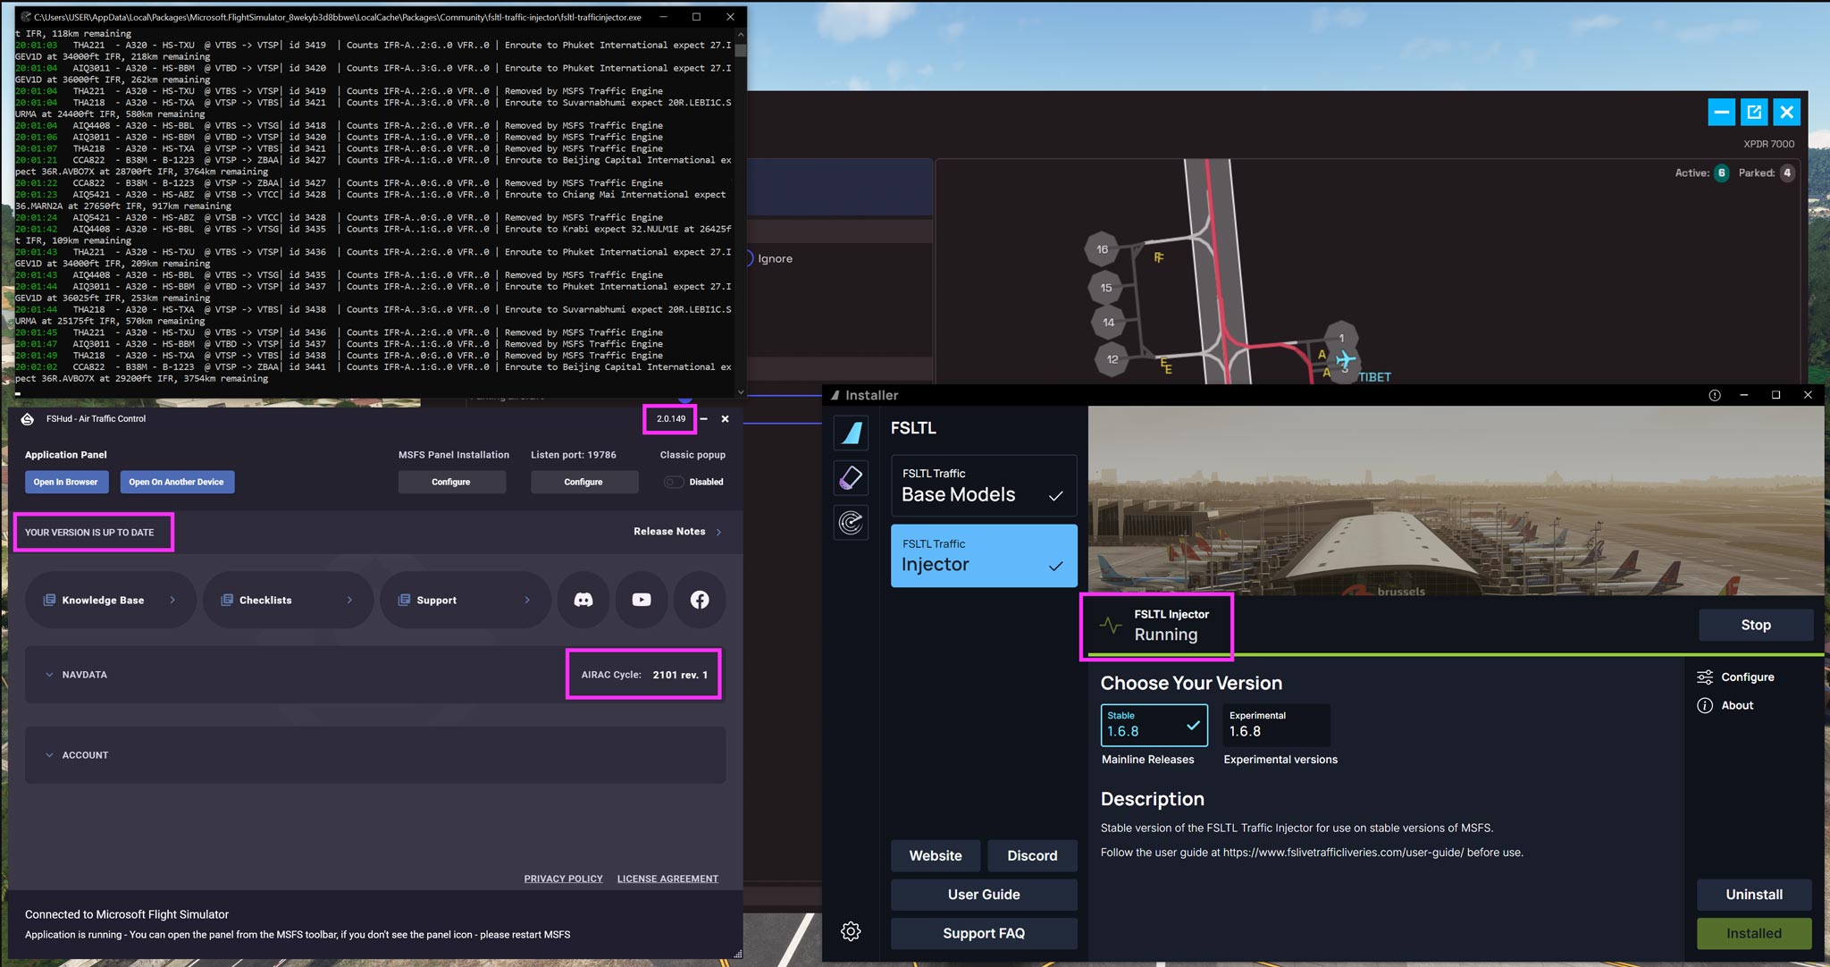Click the green Installed button
The height and width of the screenshot is (967, 1830).
tap(1754, 933)
